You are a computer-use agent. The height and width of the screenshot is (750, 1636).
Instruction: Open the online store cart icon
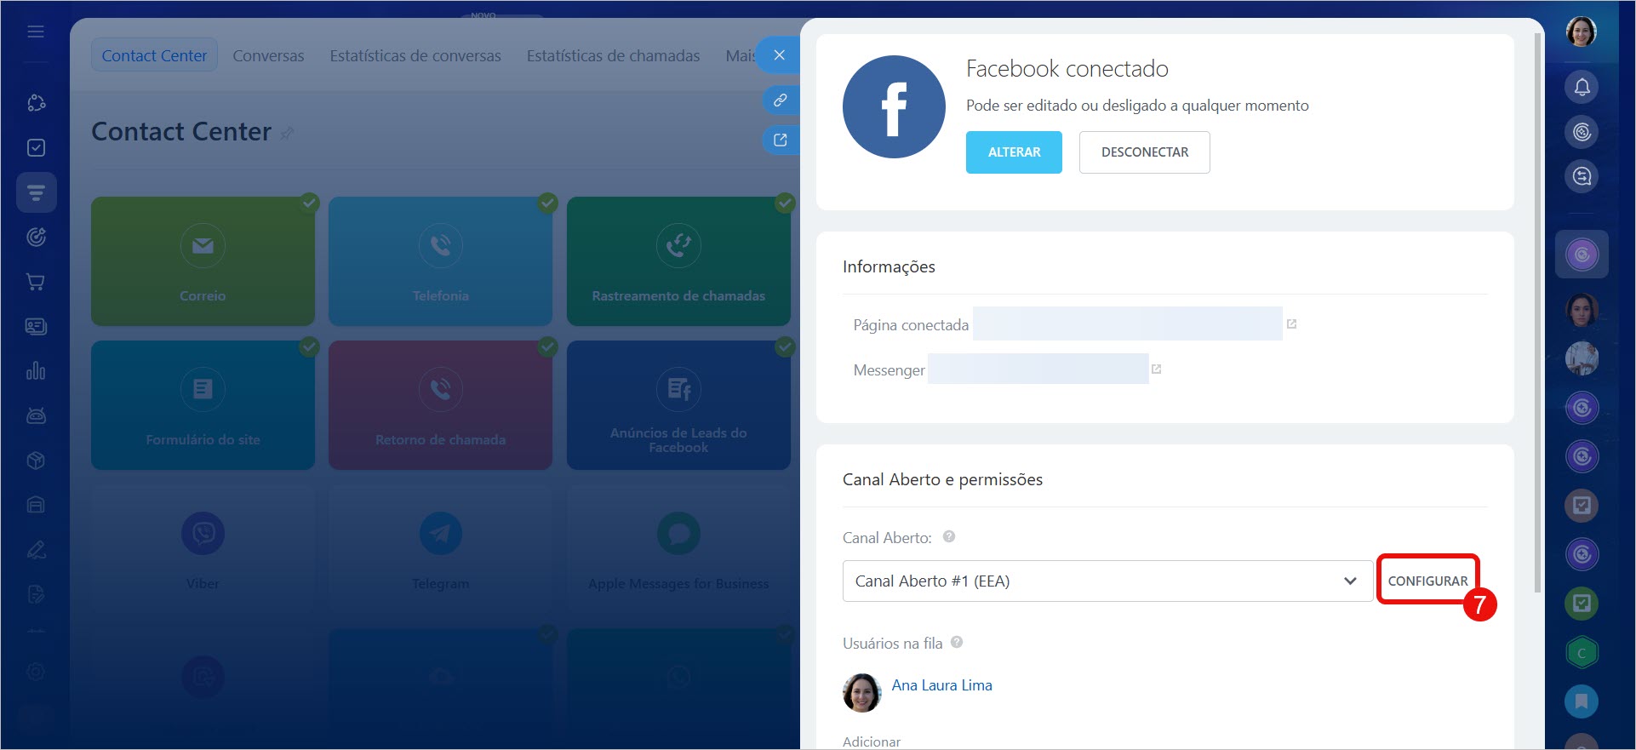[x=36, y=282]
